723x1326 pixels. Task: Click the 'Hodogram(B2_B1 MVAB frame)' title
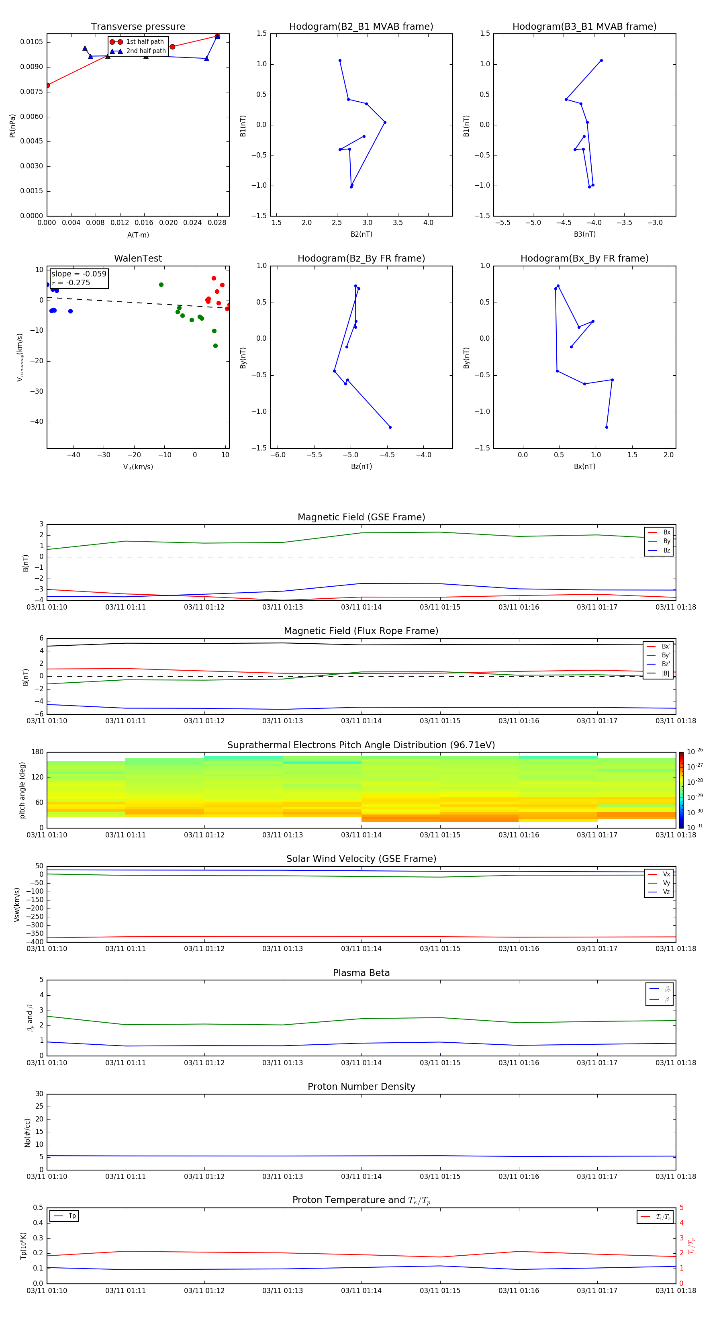(x=361, y=27)
